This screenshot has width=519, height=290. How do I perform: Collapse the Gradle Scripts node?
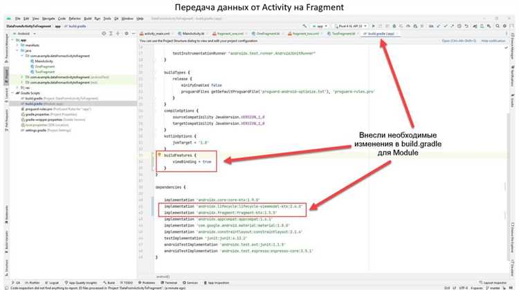point(13,93)
